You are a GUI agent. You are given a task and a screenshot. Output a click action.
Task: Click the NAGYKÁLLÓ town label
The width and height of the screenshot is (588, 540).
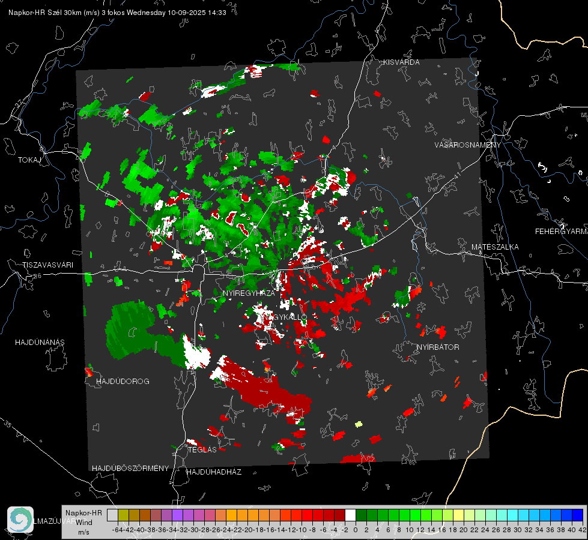tap(285, 317)
